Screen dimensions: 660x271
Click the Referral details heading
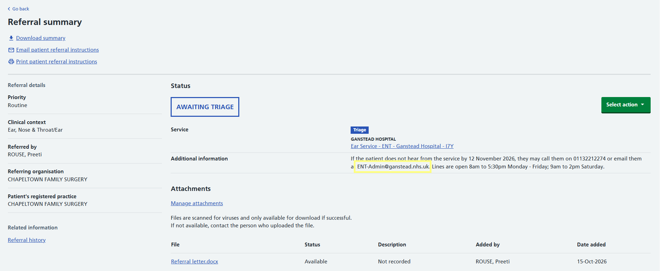[x=26, y=85]
